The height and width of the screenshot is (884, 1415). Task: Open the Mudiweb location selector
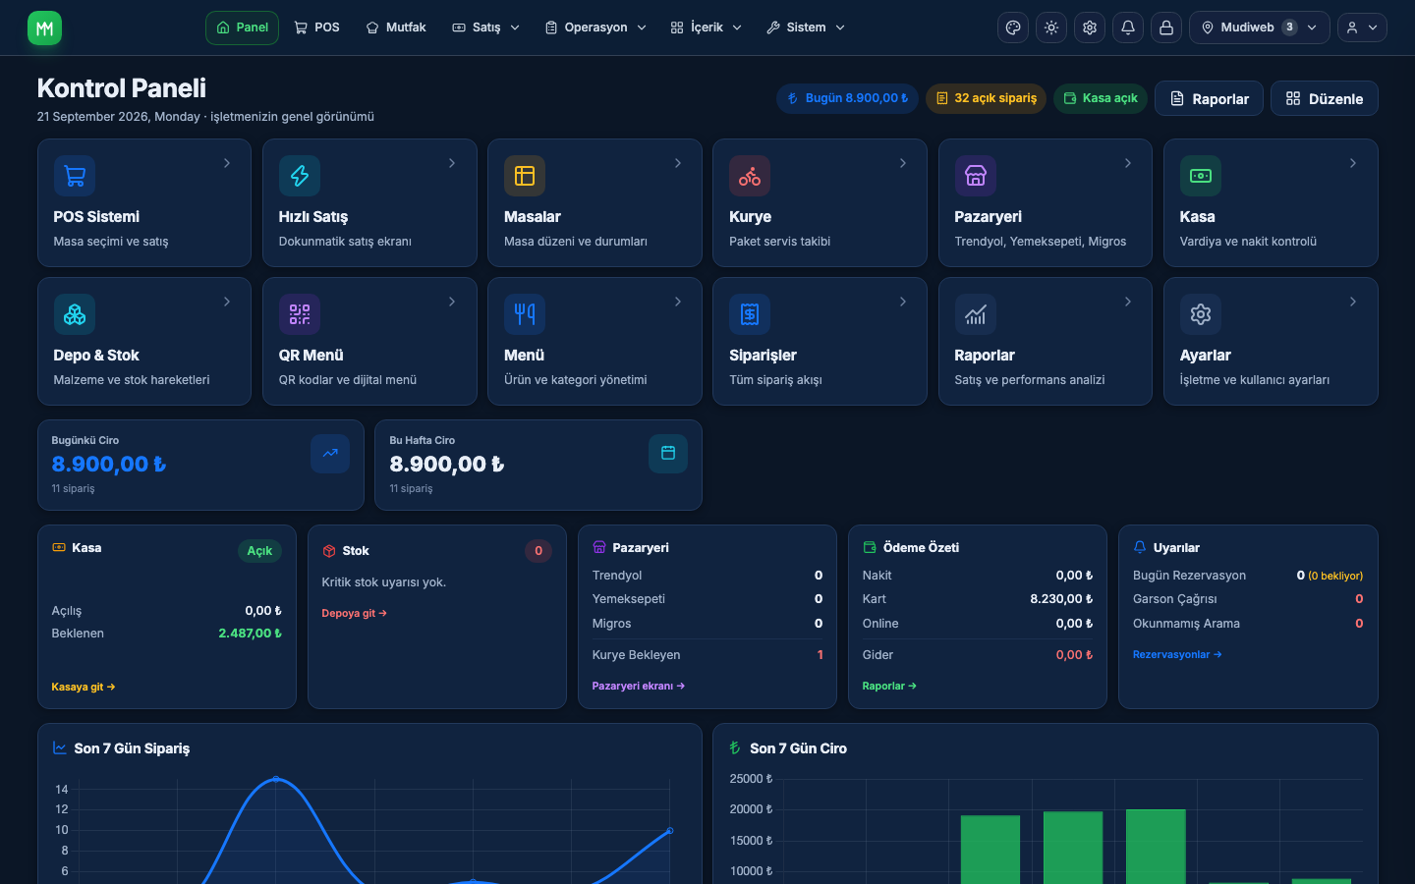(x=1260, y=28)
